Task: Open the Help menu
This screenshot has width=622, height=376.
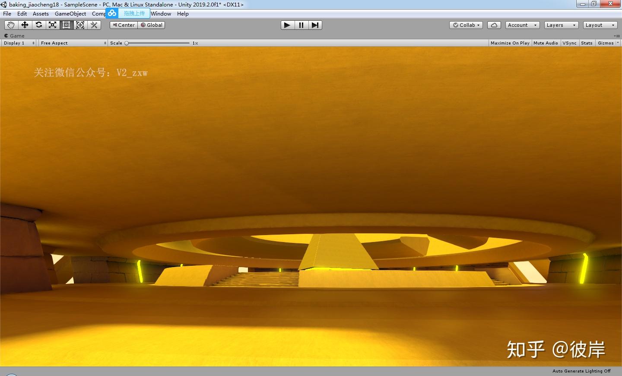Action: 183,13
